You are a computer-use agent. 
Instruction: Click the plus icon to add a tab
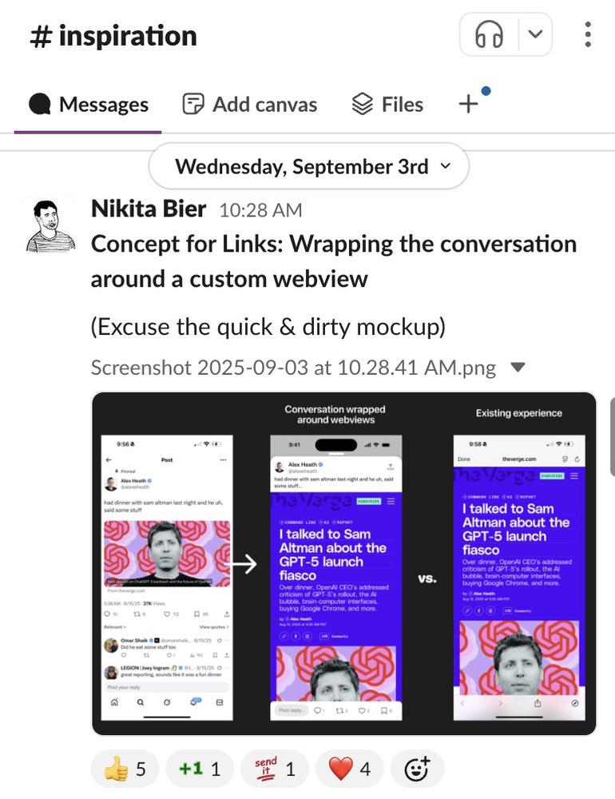(468, 104)
